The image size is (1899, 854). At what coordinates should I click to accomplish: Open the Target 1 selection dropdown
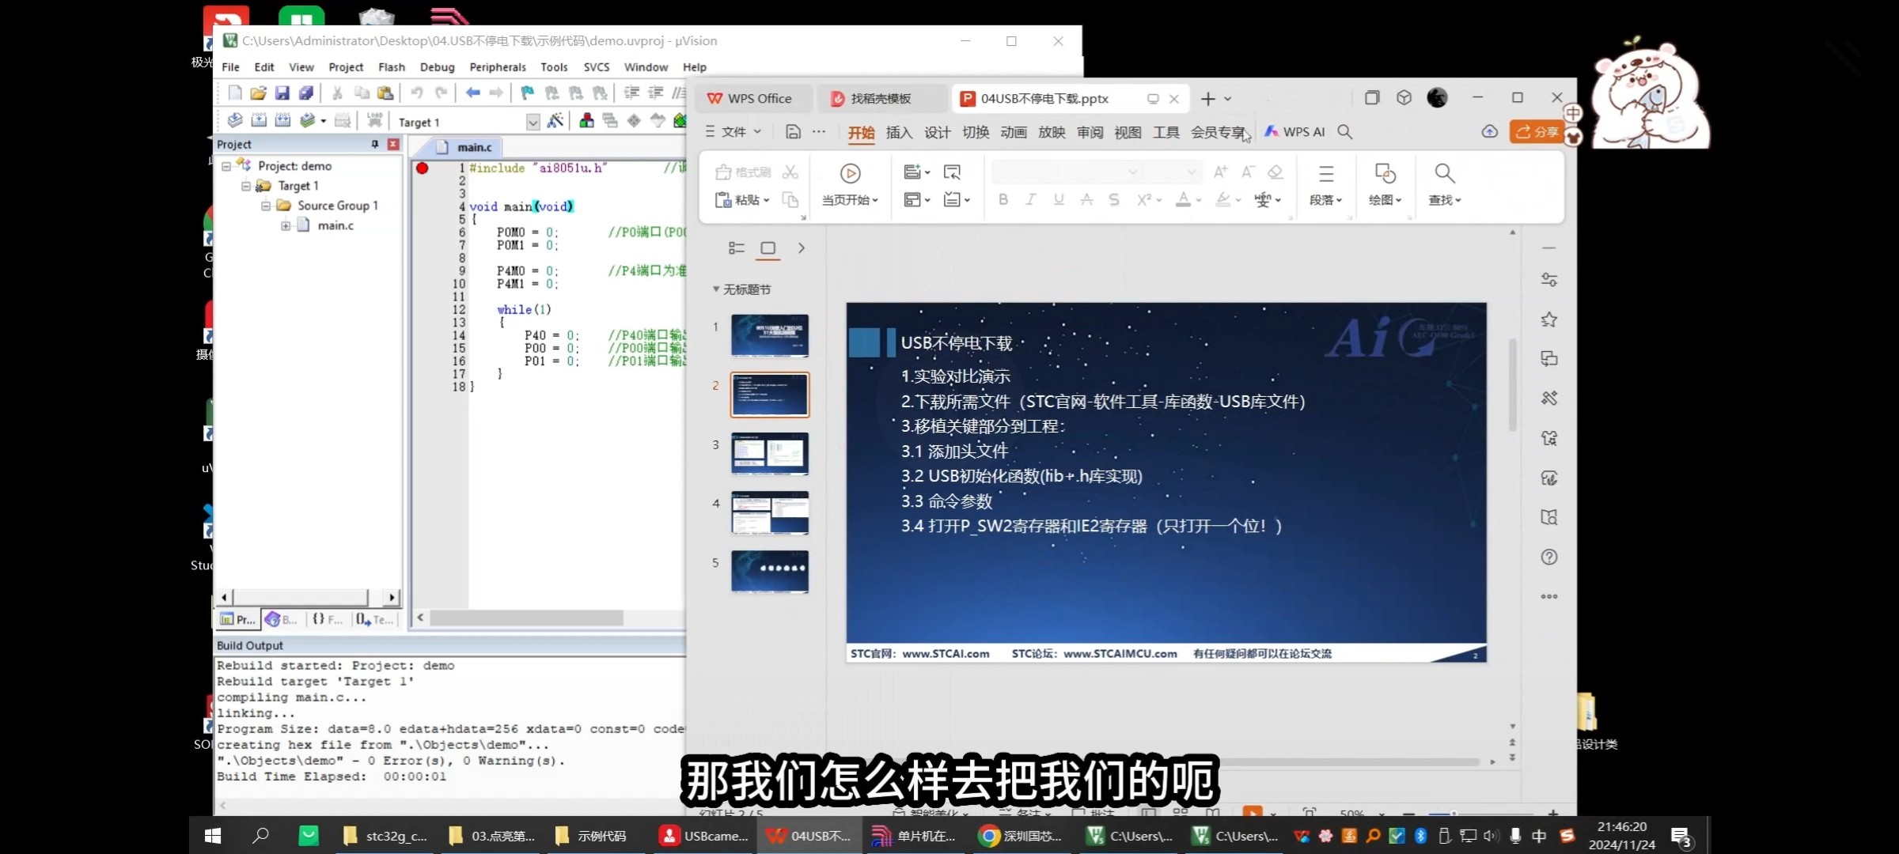point(533,122)
